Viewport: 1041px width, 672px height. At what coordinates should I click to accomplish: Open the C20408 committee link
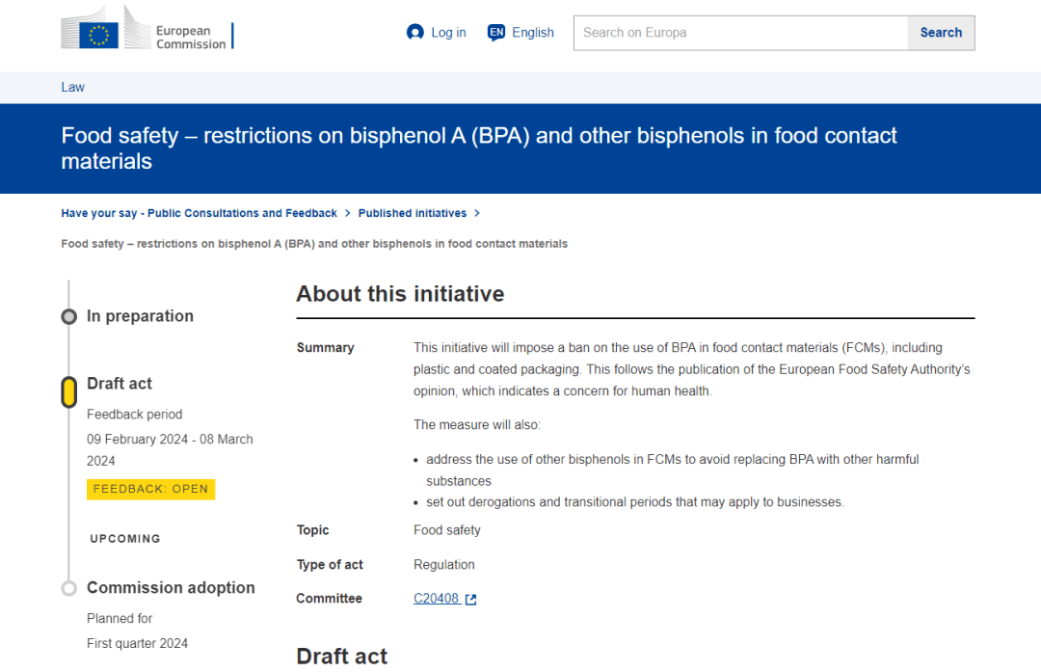click(x=436, y=599)
